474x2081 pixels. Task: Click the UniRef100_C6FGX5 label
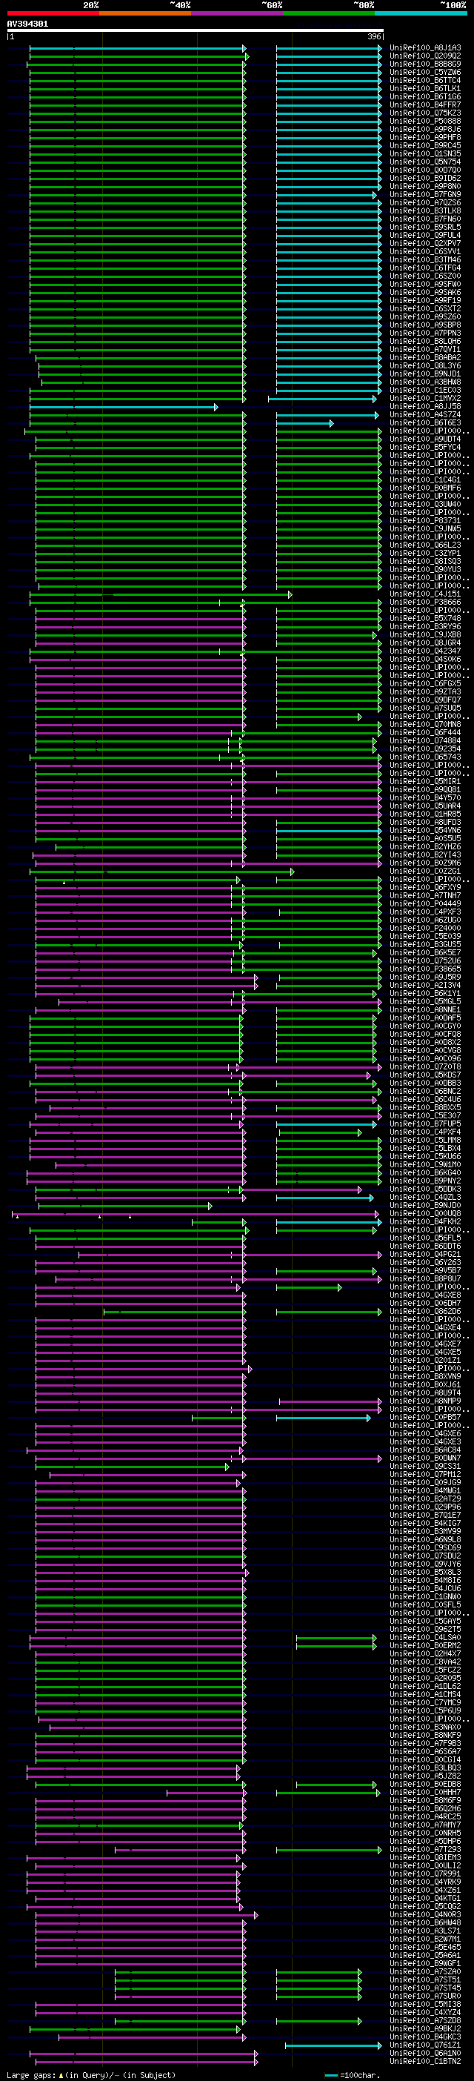[x=426, y=683]
